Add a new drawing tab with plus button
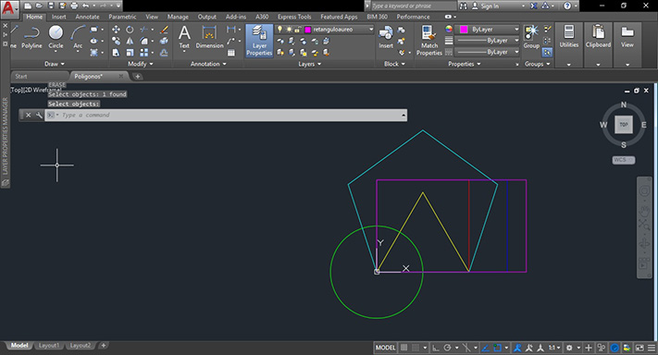This screenshot has width=658, height=355. click(137, 77)
